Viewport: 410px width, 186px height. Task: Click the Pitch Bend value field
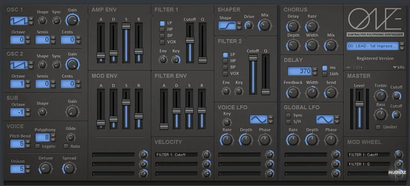17,143
